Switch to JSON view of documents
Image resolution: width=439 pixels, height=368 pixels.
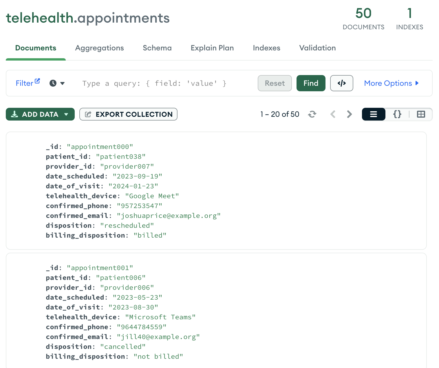pyautogui.click(x=397, y=114)
